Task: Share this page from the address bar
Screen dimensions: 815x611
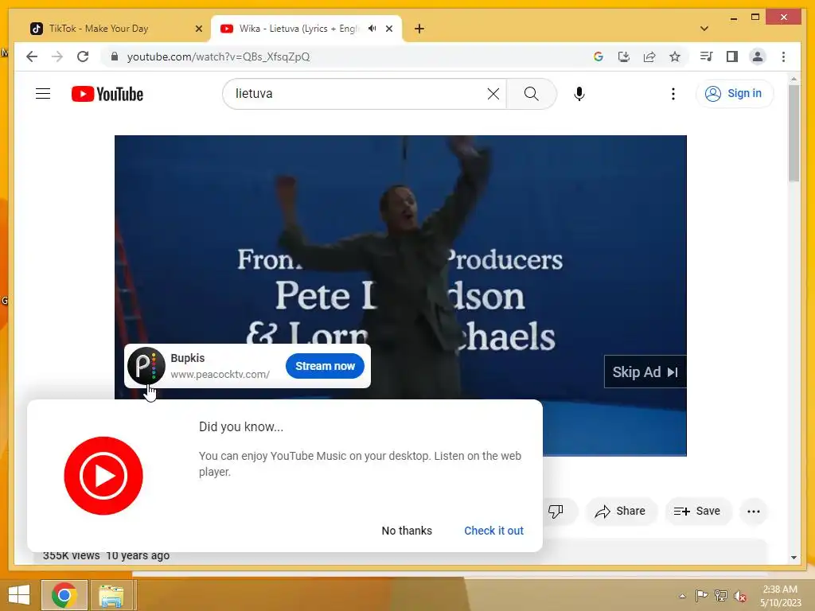Action: coord(649,56)
